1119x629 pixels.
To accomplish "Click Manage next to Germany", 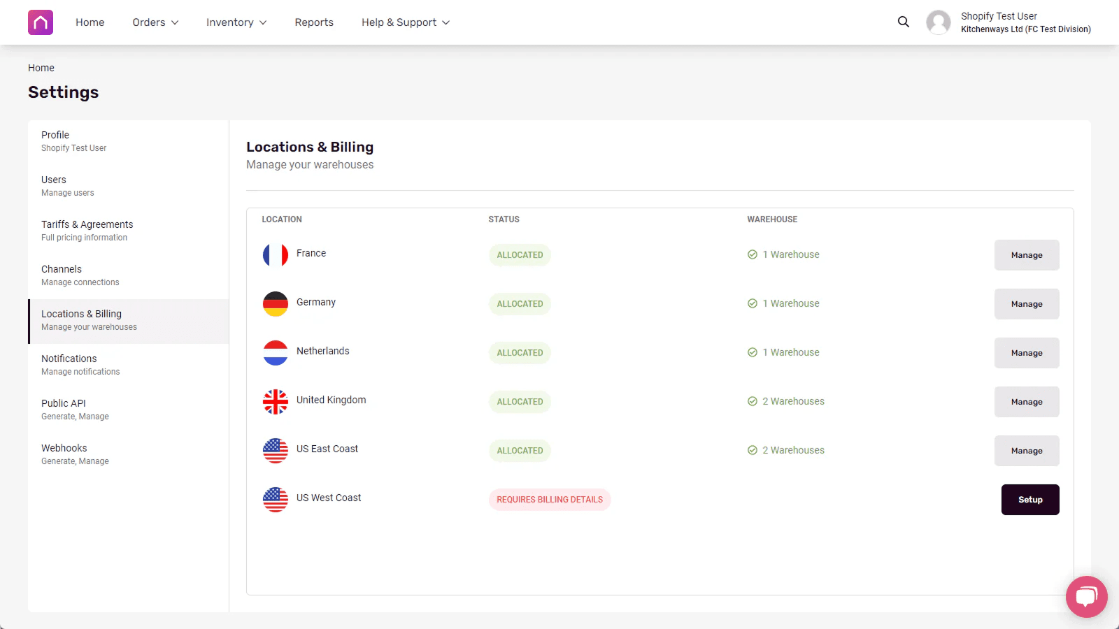I will [x=1026, y=304].
